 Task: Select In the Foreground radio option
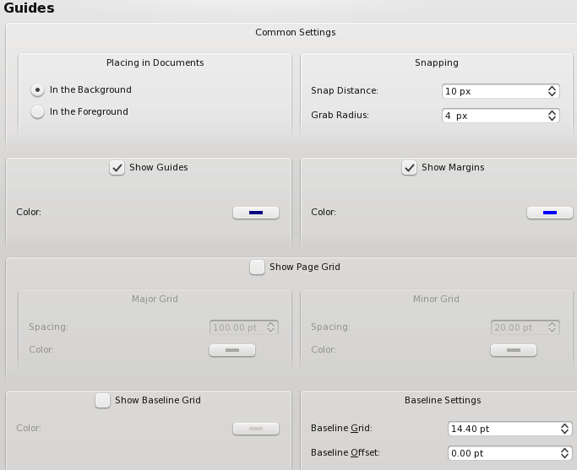37,111
